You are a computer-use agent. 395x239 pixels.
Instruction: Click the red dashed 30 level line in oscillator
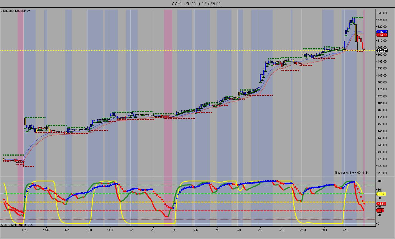188,211
